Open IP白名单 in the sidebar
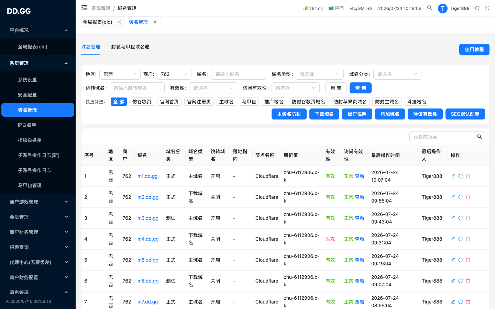The image size is (495, 309). (x=38, y=125)
